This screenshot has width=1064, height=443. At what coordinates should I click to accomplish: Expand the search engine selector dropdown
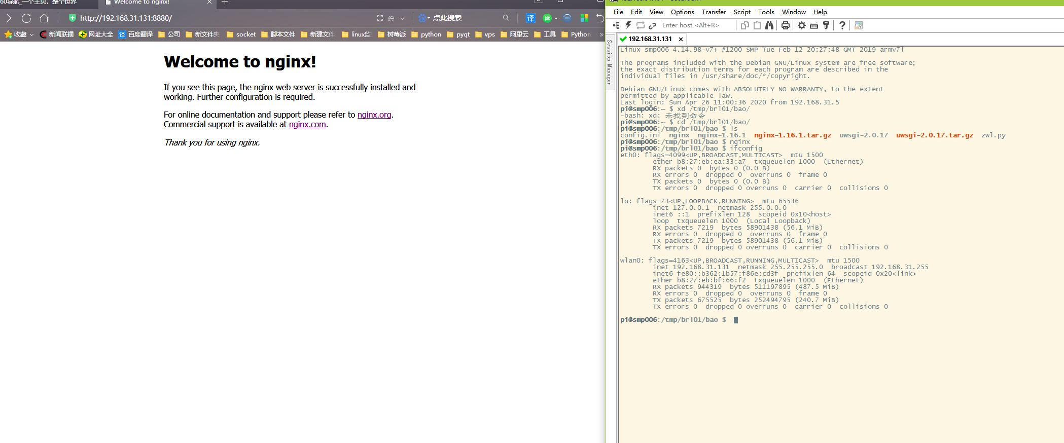[x=429, y=18]
